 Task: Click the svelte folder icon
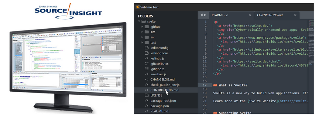tap(144, 21)
